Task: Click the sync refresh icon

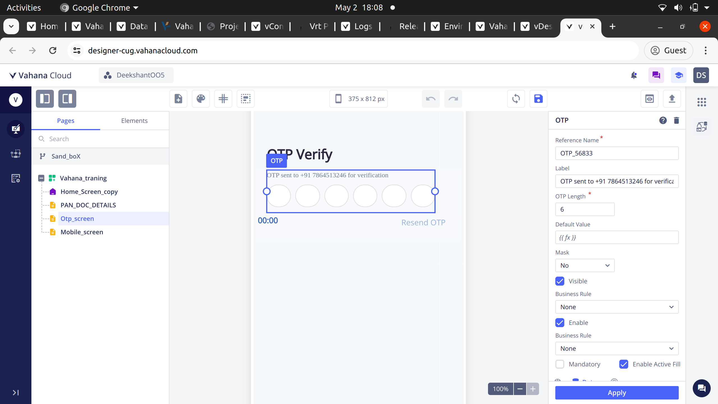Action: (516, 99)
